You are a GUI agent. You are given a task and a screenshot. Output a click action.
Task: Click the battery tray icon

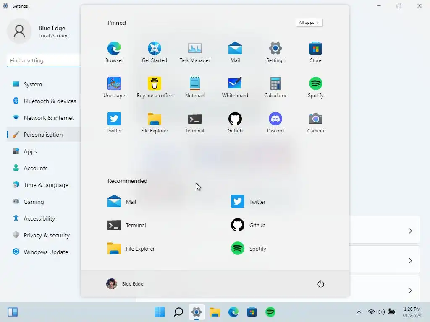tap(391, 312)
